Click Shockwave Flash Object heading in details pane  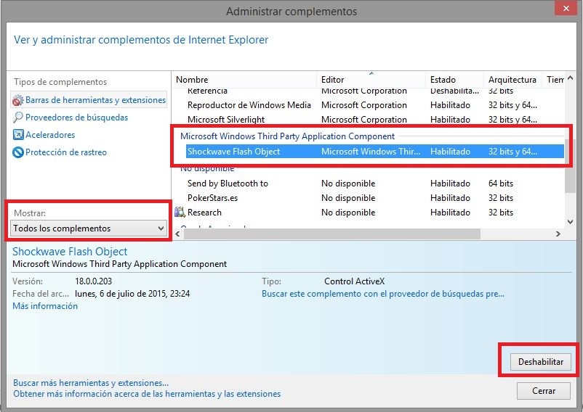point(70,252)
